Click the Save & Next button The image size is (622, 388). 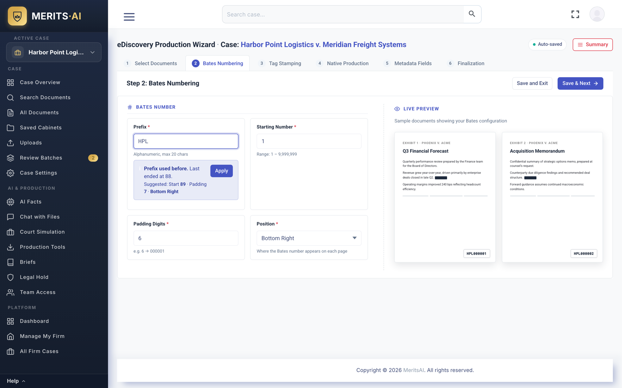click(x=580, y=83)
